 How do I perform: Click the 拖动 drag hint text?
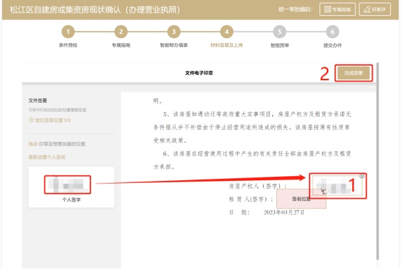coord(33,144)
